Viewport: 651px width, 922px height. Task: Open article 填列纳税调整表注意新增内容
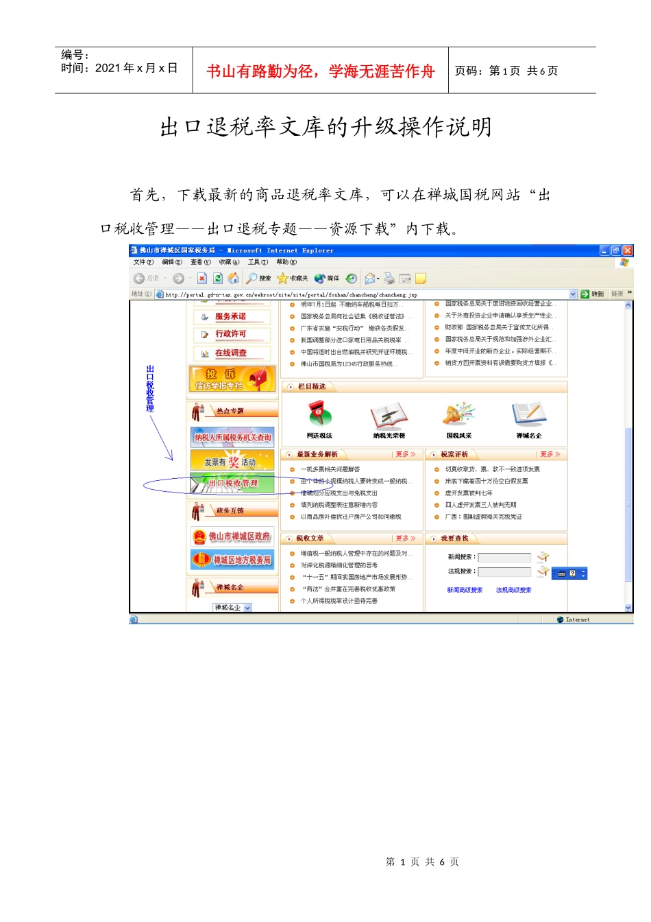point(339,505)
